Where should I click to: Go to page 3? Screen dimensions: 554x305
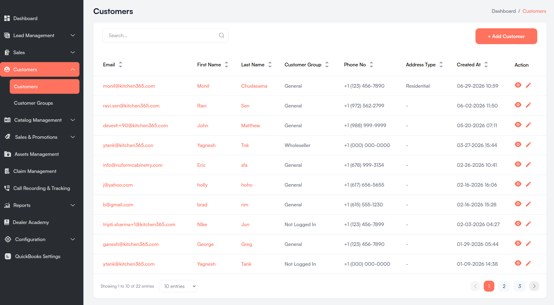pyautogui.click(x=520, y=286)
